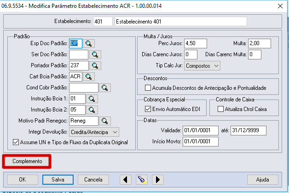Screen dimensions: 289x193
Task: Open lookup for Portador Padrão
Action: [95, 66]
